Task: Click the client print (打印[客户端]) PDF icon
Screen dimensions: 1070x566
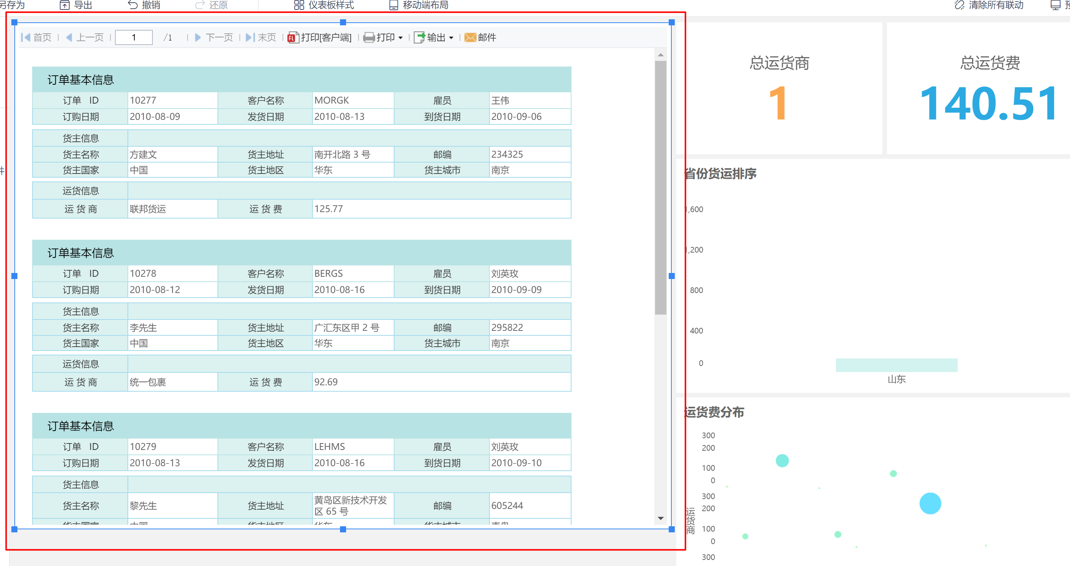Action: point(293,37)
